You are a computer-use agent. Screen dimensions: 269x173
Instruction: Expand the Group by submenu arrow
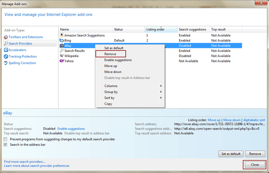[x=161, y=92]
